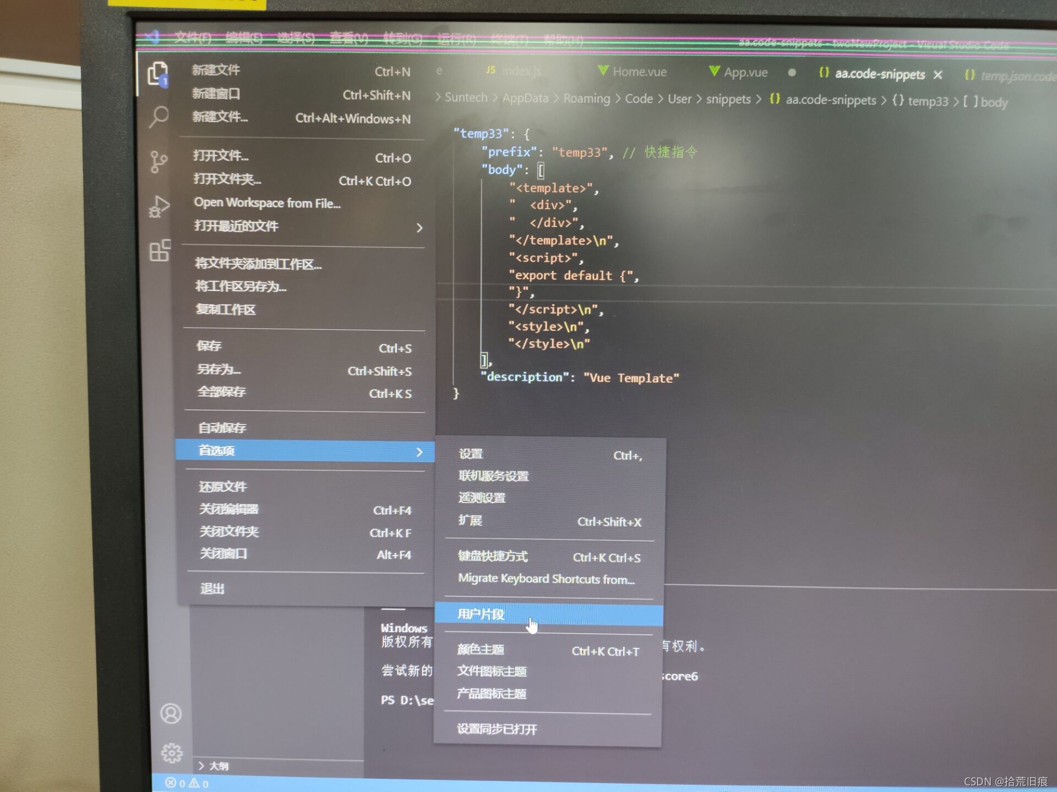Click the PS D:\ terminal prompt line

coord(407,700)
